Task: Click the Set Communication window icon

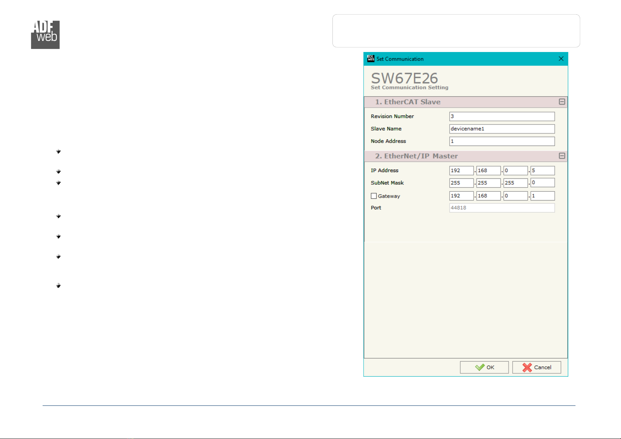Action: click(371, 59)
